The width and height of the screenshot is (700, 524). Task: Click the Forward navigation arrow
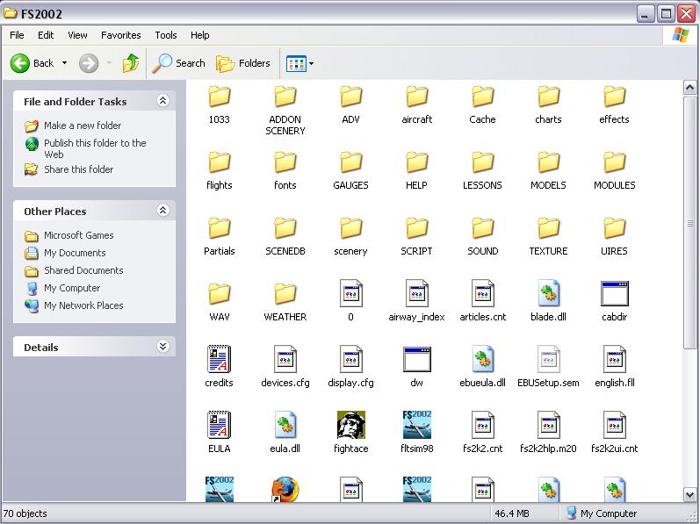point(89,63)
